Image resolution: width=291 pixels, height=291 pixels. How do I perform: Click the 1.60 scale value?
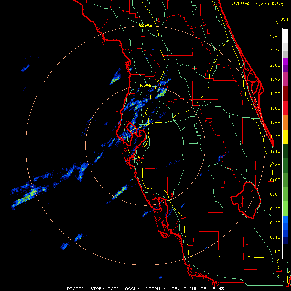click(x=275, y=108)
